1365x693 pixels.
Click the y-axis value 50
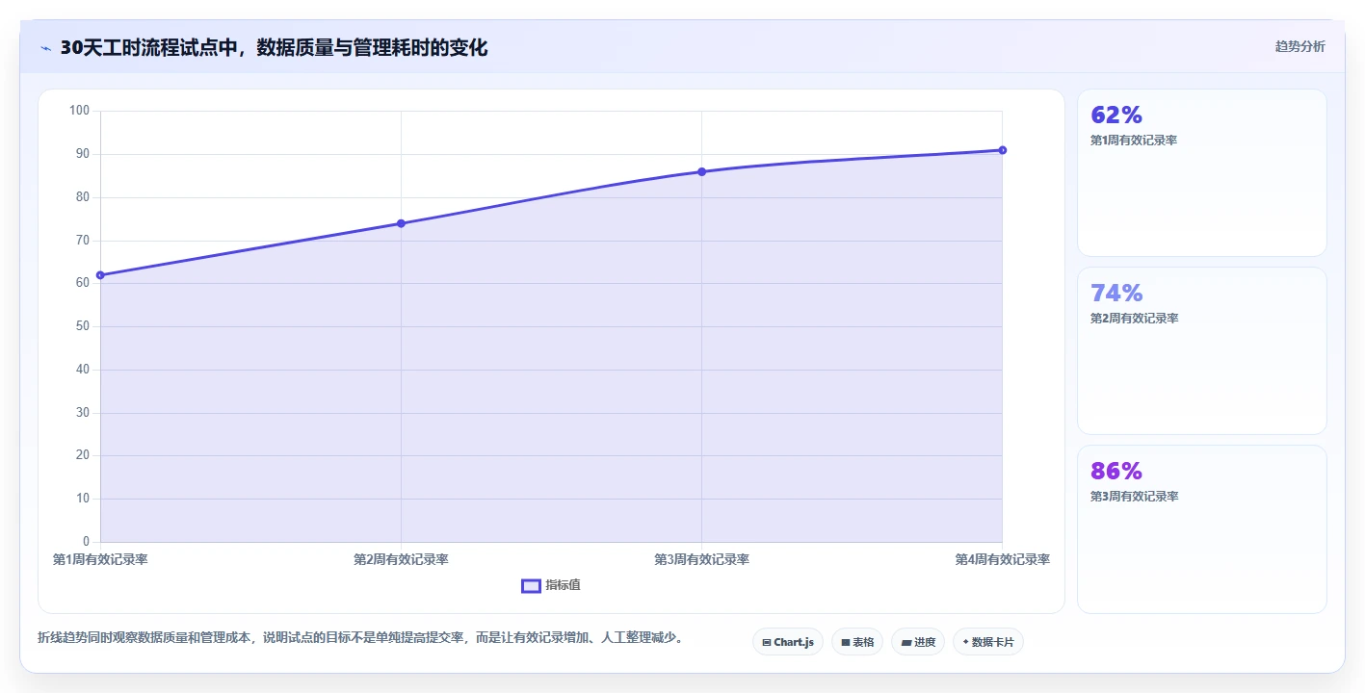[83, 326]
